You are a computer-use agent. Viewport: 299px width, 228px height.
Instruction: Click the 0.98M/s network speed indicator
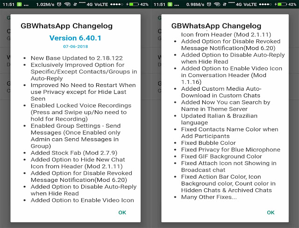(x=195, y=4)
